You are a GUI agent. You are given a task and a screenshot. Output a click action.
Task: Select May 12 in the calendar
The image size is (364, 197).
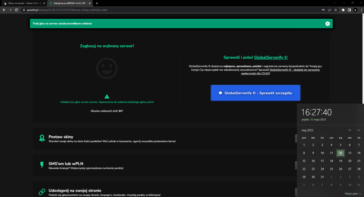[340, 153]
